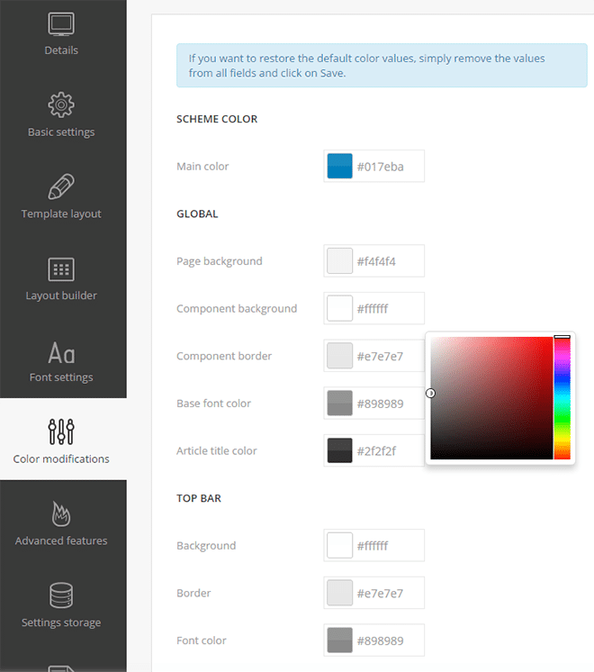Click the rainbow hue slider strip
594x672 pixels.
click(562, 398)
